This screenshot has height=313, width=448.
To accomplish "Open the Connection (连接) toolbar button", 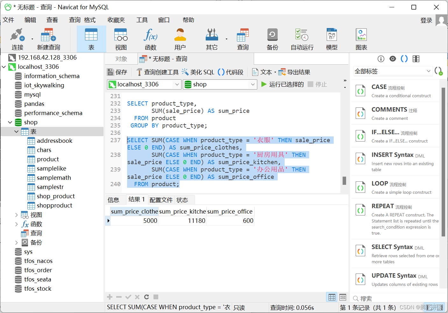I will coord(18,39).
